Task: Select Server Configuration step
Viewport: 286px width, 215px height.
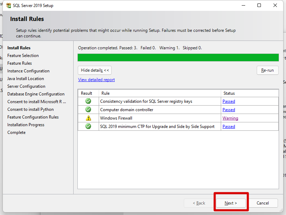Action: click(26, 86)
